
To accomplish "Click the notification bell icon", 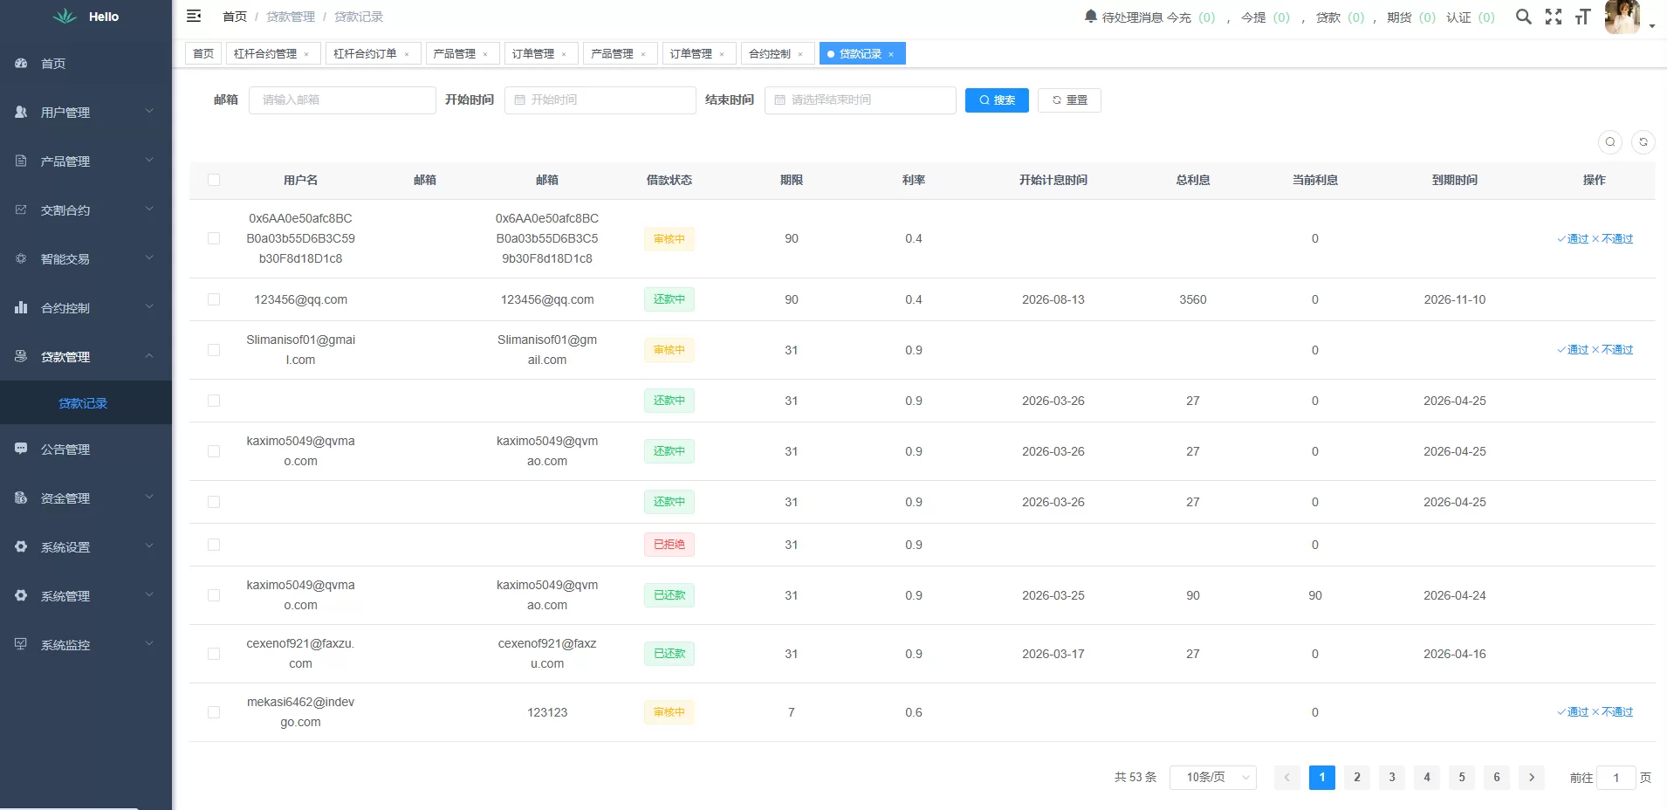I will [1090, 16].
